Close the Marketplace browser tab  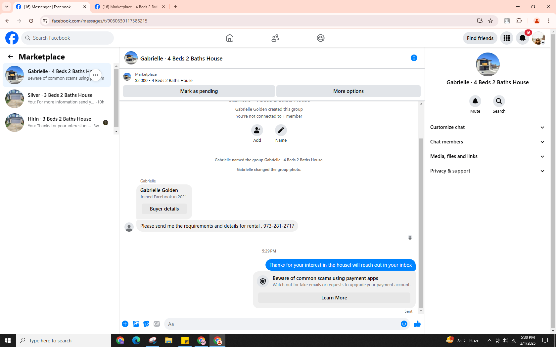[163, 7]
